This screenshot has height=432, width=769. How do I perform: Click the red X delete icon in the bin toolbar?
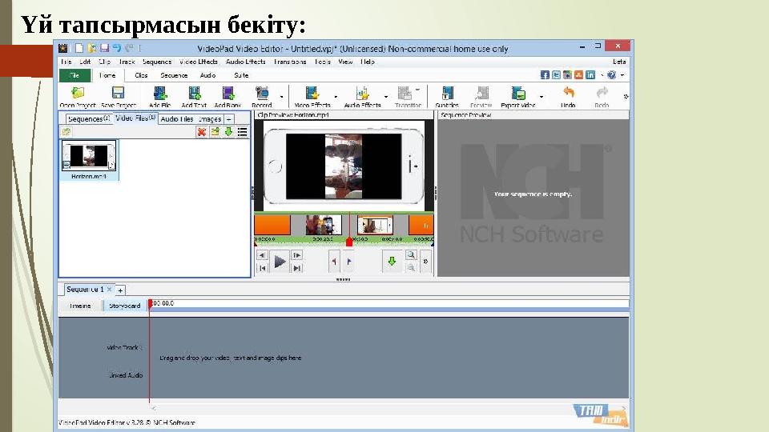(x=201, y=132)
